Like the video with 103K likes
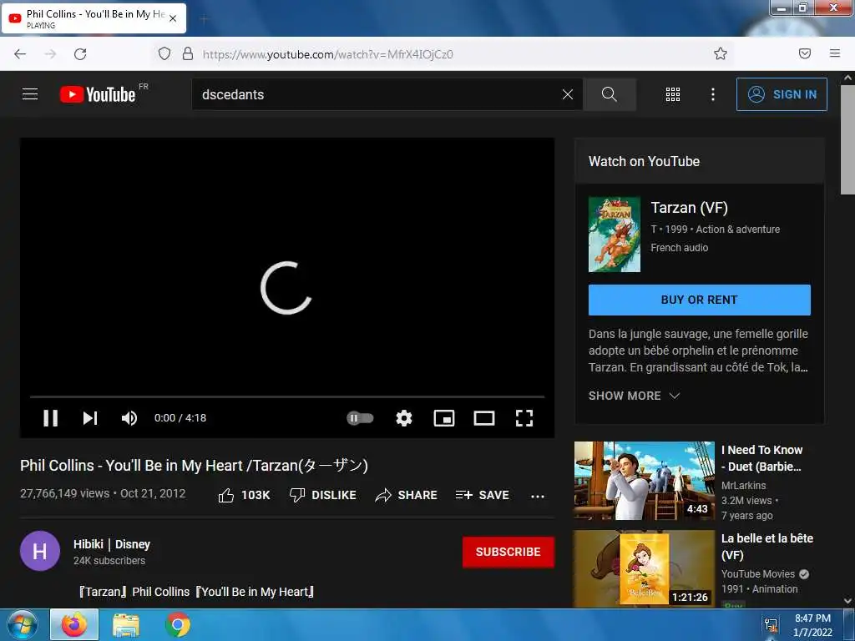855x641 pixels. pos(244,495)
